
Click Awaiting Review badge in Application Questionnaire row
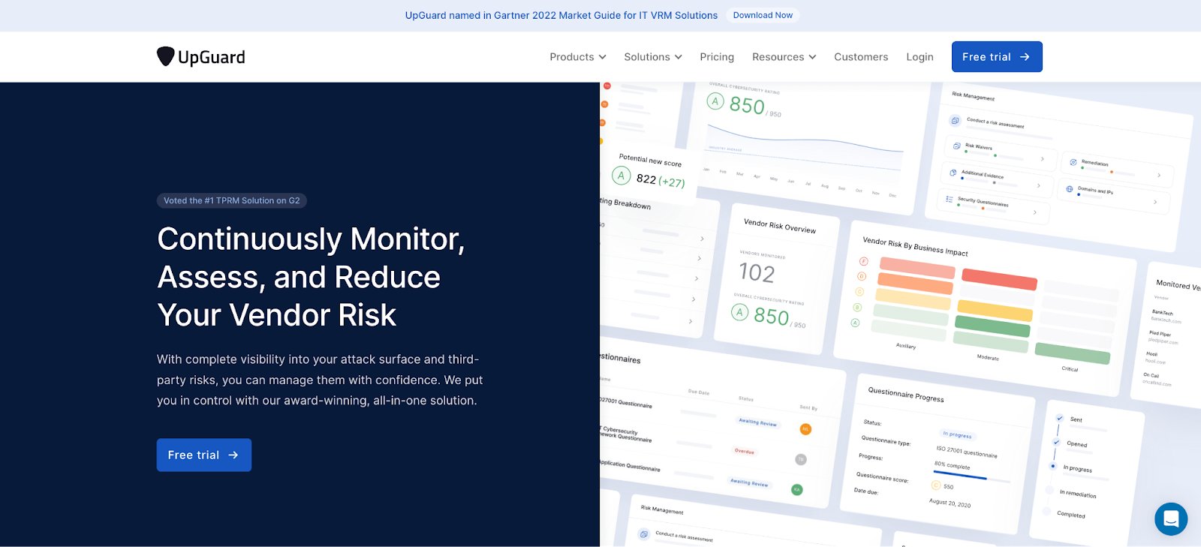(749, 482)
